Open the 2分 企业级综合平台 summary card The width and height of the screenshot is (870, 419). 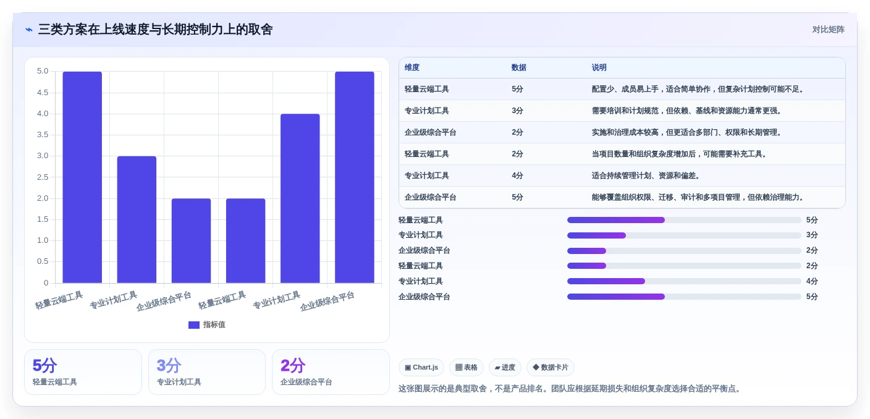pos(331,372)
